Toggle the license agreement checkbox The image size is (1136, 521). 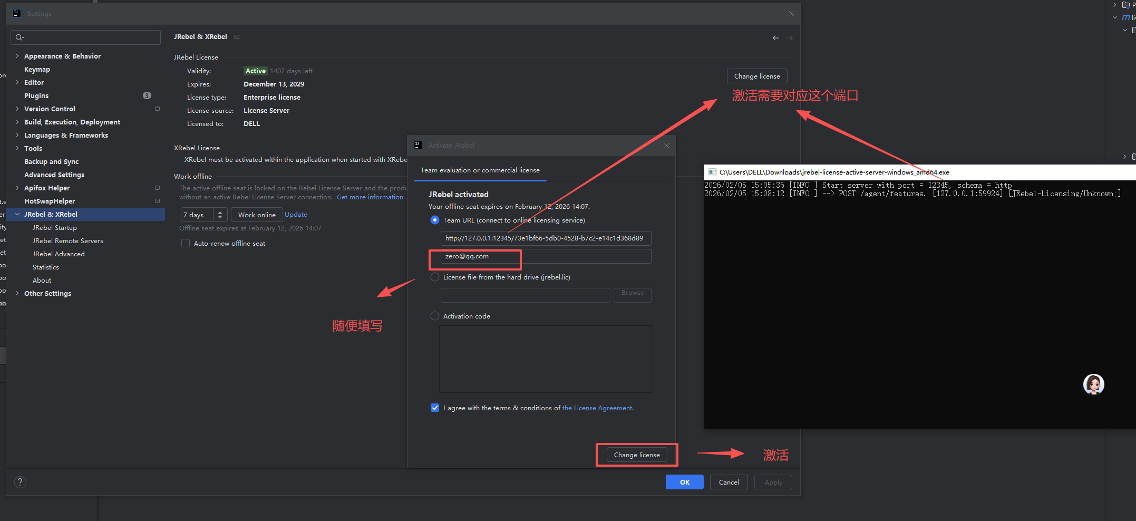click(x=435, y=408)
